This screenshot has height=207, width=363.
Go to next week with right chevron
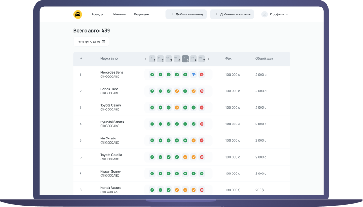click(209, 59)
